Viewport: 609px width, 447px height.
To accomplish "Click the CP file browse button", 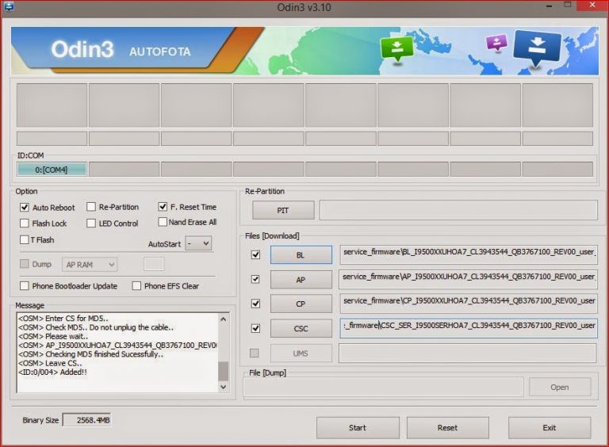I will pos(301,304).
